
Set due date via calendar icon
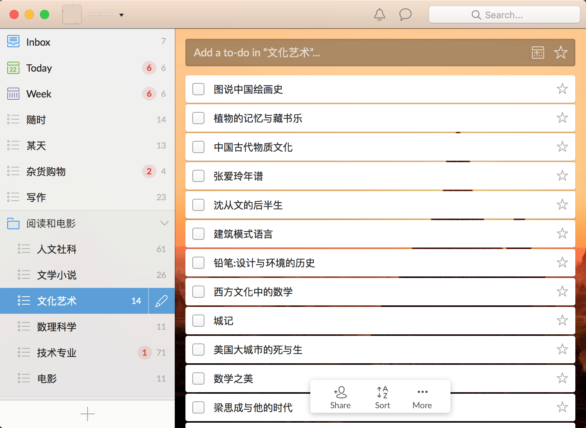[538, 53]
